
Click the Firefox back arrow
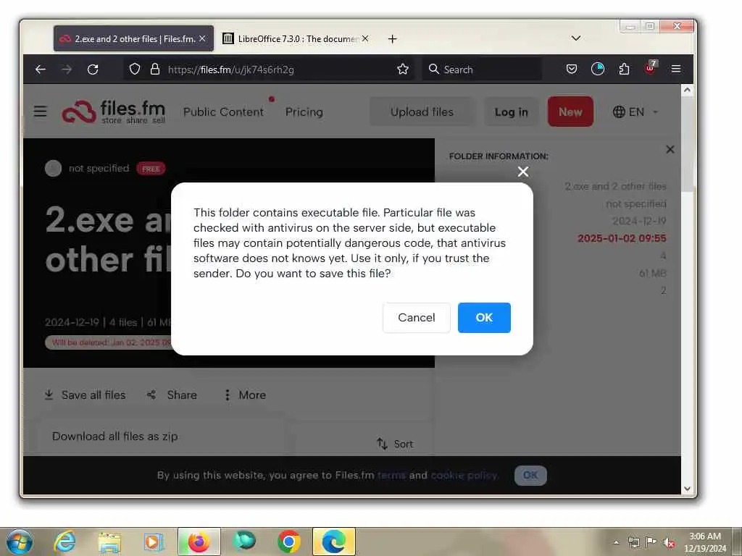coord(41,69)
